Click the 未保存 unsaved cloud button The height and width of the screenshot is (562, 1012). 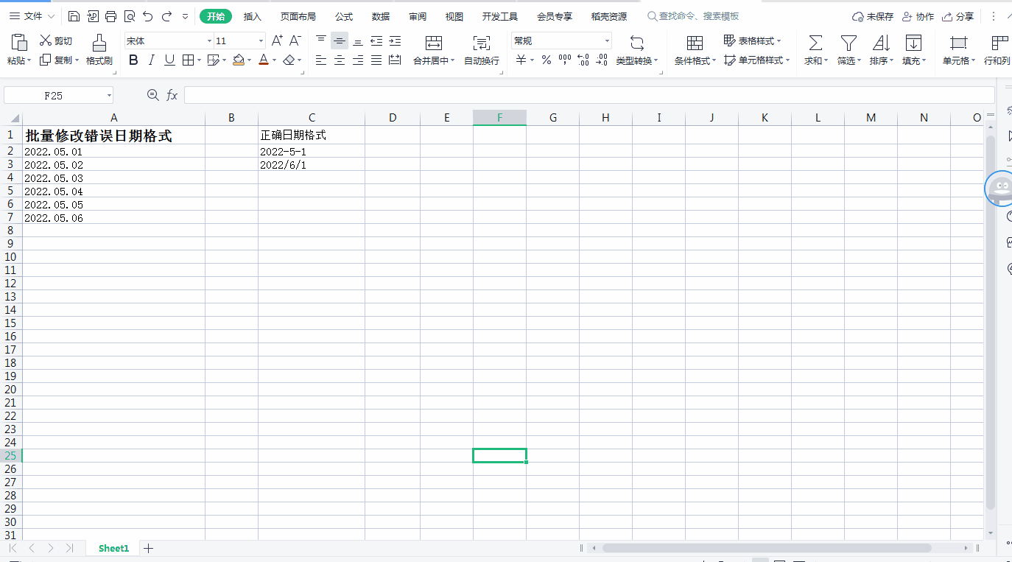pyautogui.click(x=873, y=16)
